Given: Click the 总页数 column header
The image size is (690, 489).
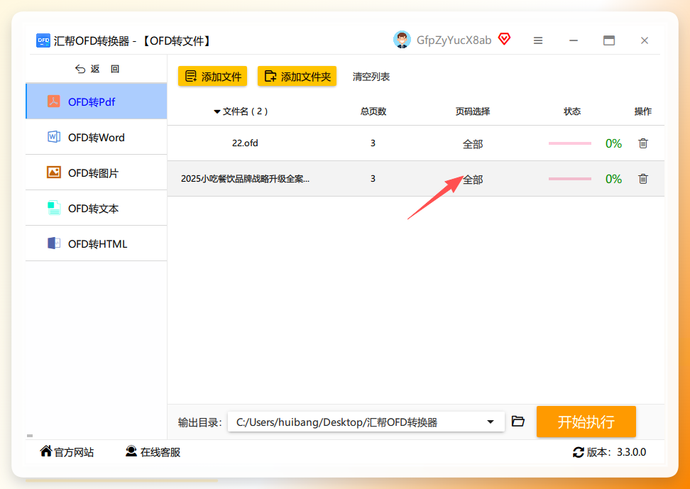Looking at the screenshot, I should [x=373, y=111].
